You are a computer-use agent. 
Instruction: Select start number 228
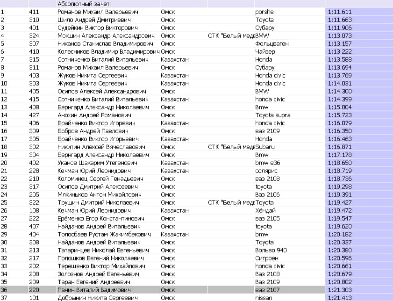[x=34, y=171]
